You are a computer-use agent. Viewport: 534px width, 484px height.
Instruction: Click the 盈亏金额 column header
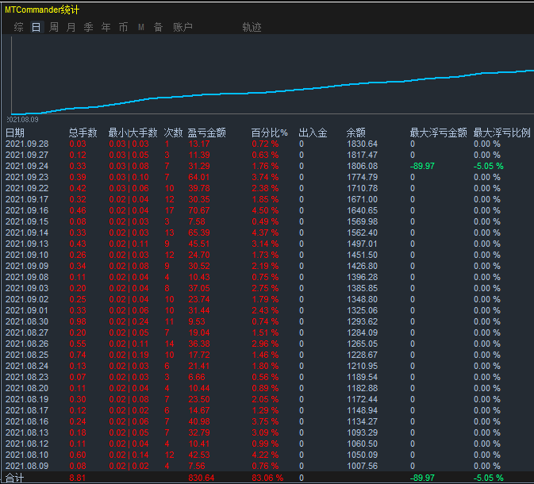click(207, 133)
